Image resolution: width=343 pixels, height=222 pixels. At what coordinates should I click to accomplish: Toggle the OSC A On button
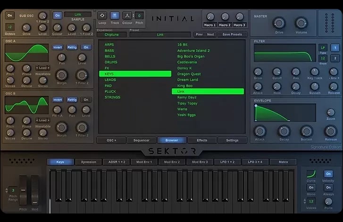coord(86,47)
